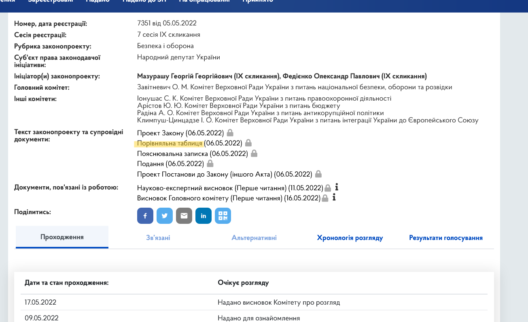This screenshot has height=322, width=528.
Task: Click Надано висновок Комітету про розгляд
Action: [x=279, y=302]
